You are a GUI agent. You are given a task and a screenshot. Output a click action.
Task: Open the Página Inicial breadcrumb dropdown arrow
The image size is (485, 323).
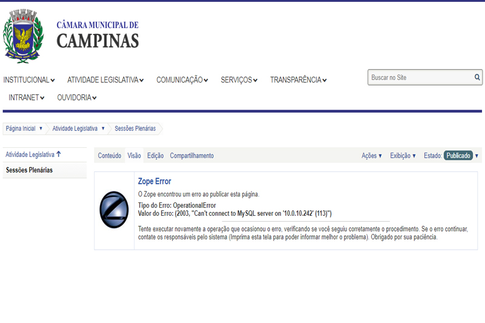tap(41, 128)
